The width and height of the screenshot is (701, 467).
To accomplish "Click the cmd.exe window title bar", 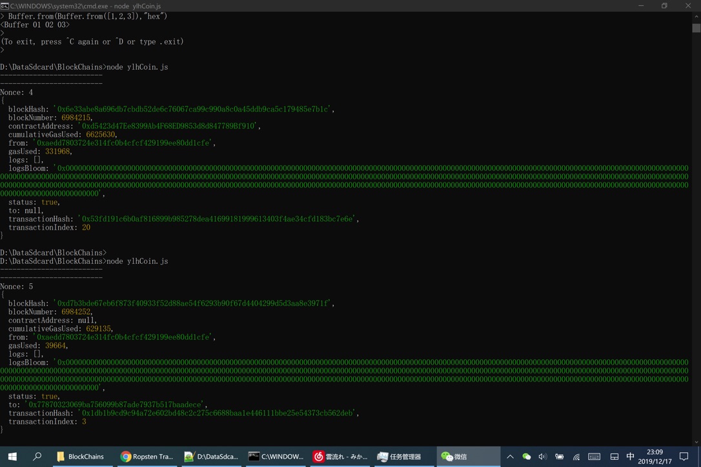I will [x=323, y=6].
